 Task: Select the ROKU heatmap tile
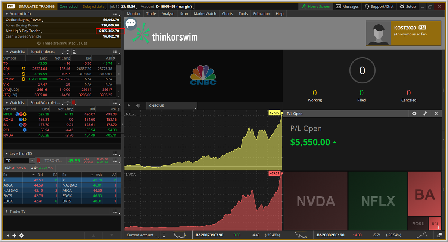click(418, 223)
